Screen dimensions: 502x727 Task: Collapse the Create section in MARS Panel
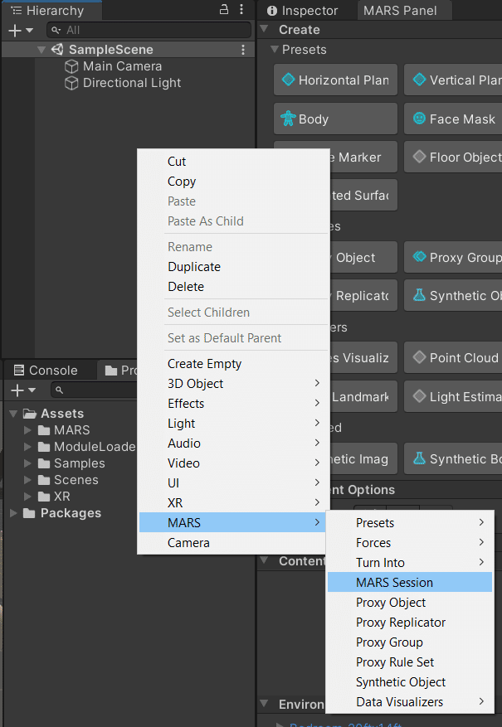(x=265, y=29)
